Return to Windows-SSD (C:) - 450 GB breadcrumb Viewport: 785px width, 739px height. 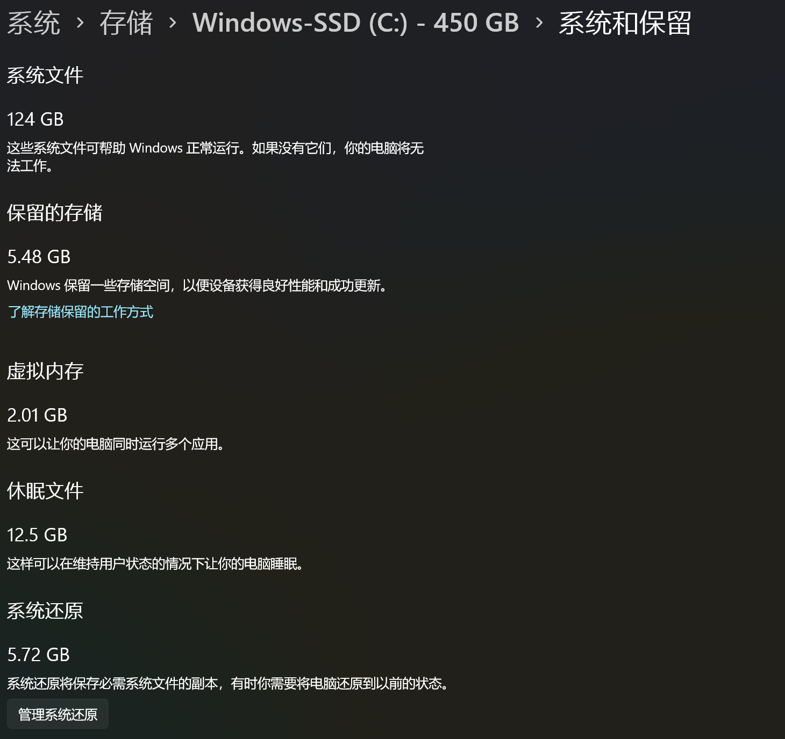click(x=356, y=23)
